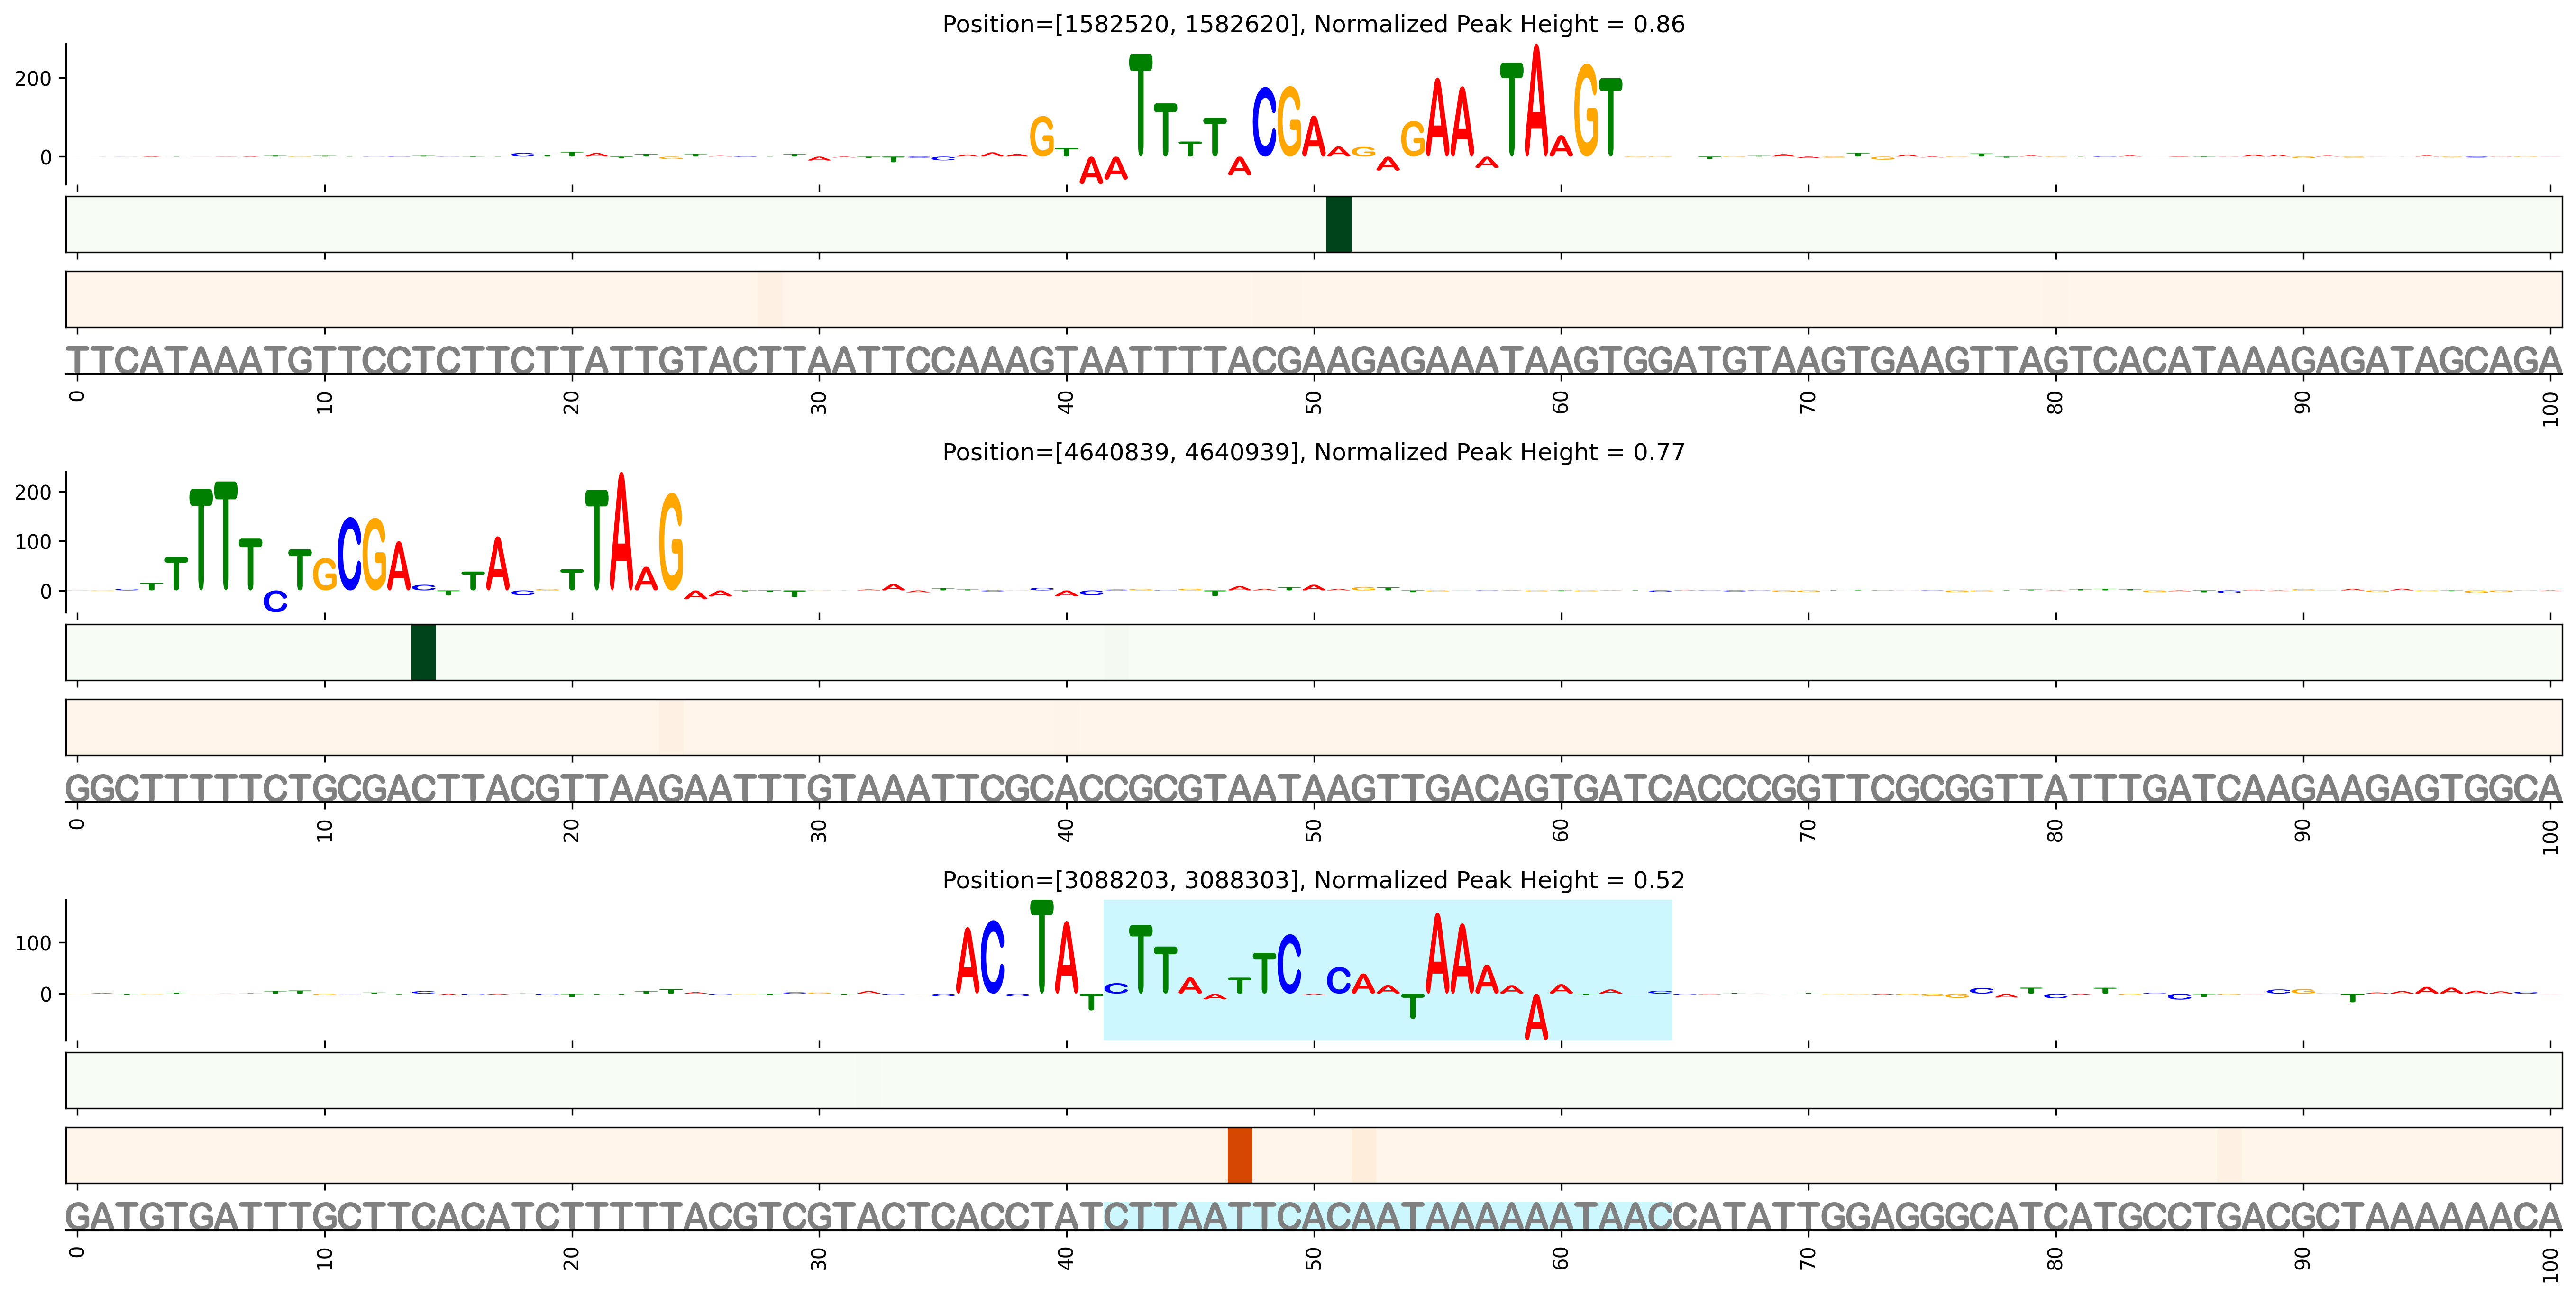This screenshot has height=1296, width=2576.
Task: Click the large orange G starting top logo motif
Action: pyautogui.click(x=1042, y=136)
